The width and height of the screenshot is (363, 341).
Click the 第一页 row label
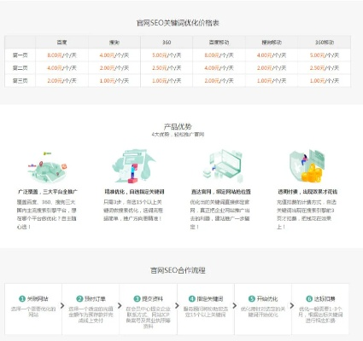[x=20, y=55]
